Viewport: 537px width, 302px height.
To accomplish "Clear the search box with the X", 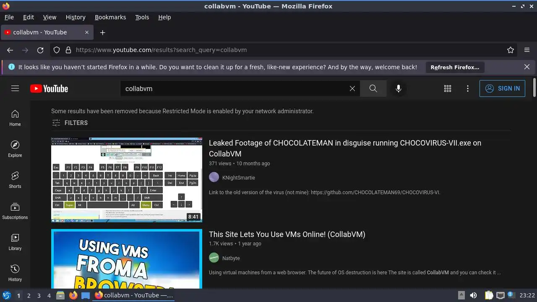I will click(352, 89).
